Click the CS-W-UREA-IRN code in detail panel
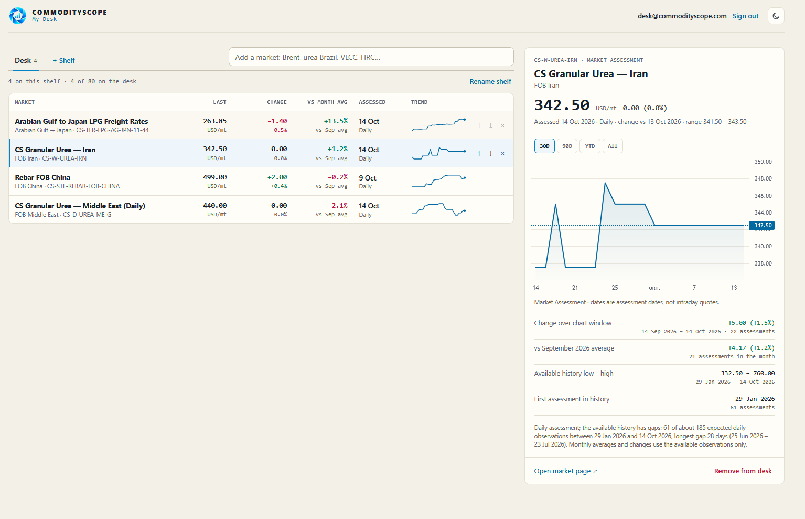Viewport: 805px width, 519px height. pyautogui.click(x=555, y=60)
